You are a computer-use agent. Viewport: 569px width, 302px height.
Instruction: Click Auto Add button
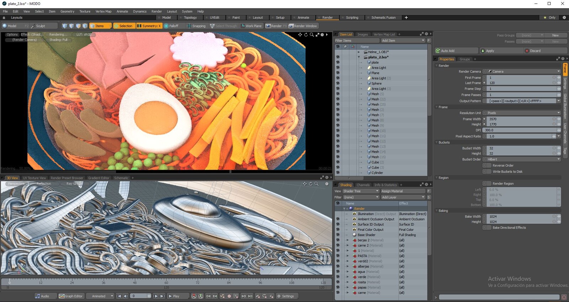click(x=456, y=51)
